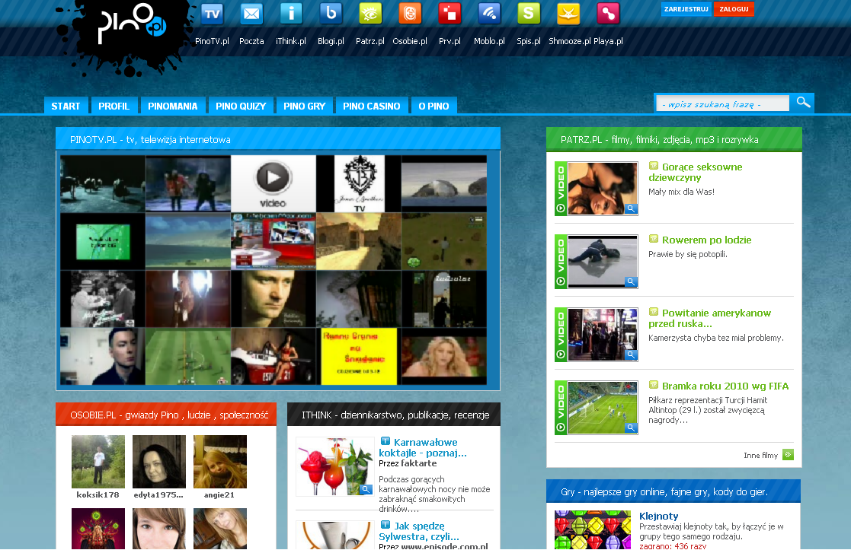This screenshot has height=550, width=851.
Task: Open the Klejnoty game link
Action: [x=659, y=516]
